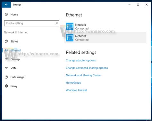Show the Data usage page
The height and width of the screenshot is (121, 152).
[17, 77]
